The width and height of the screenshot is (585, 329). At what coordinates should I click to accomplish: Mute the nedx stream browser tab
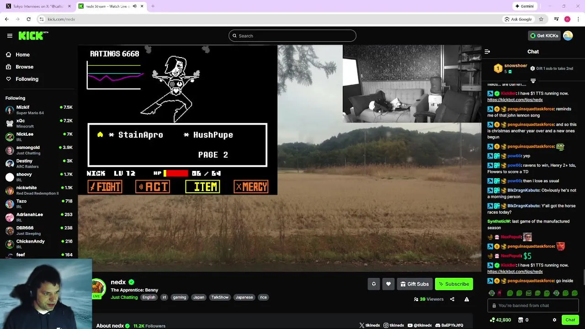(x=134, y=6)
